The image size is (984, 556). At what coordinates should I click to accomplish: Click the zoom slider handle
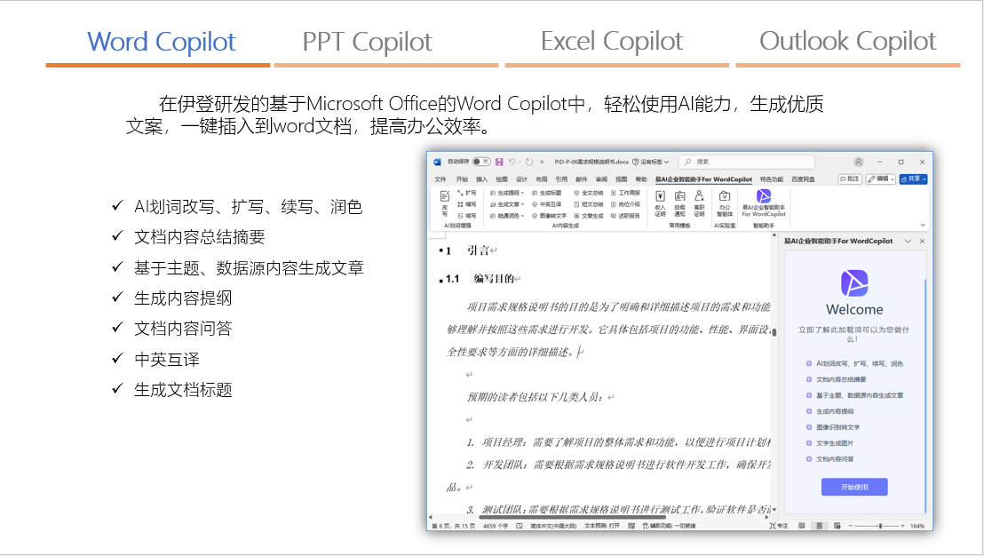(x=880, y=526)
